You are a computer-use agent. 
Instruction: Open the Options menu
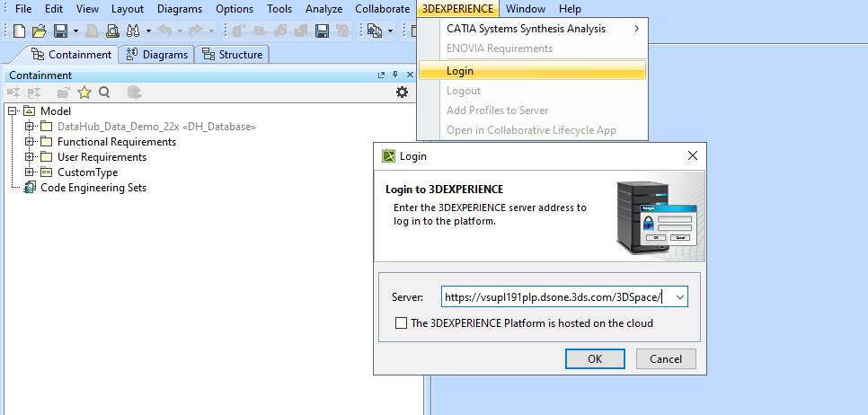(235, 9)
